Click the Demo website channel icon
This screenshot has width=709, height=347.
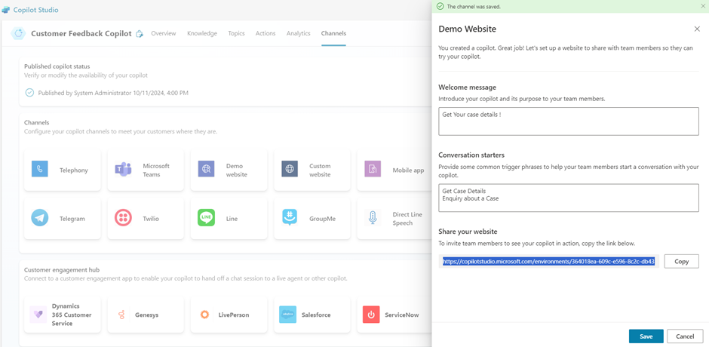[x=206, y=170]
